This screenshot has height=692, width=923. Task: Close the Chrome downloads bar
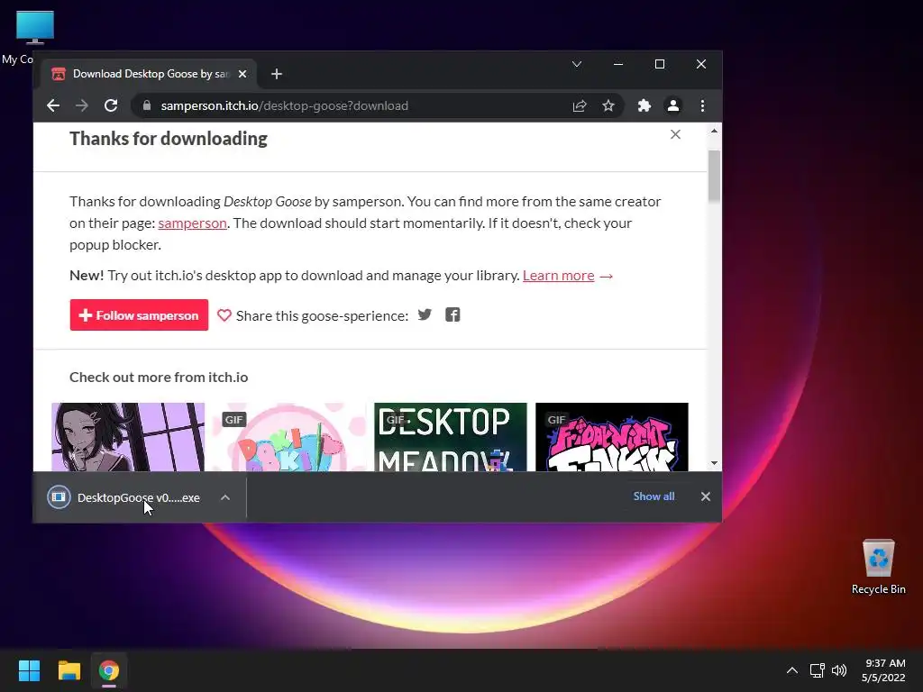(x=706, y=496)
